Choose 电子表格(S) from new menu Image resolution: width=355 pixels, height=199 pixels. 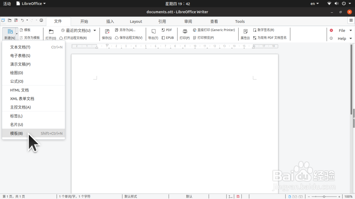point(33,56)
